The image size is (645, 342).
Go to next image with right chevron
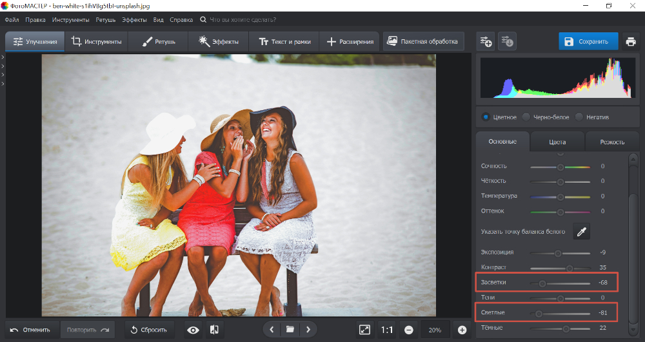[x=308, y=330]
